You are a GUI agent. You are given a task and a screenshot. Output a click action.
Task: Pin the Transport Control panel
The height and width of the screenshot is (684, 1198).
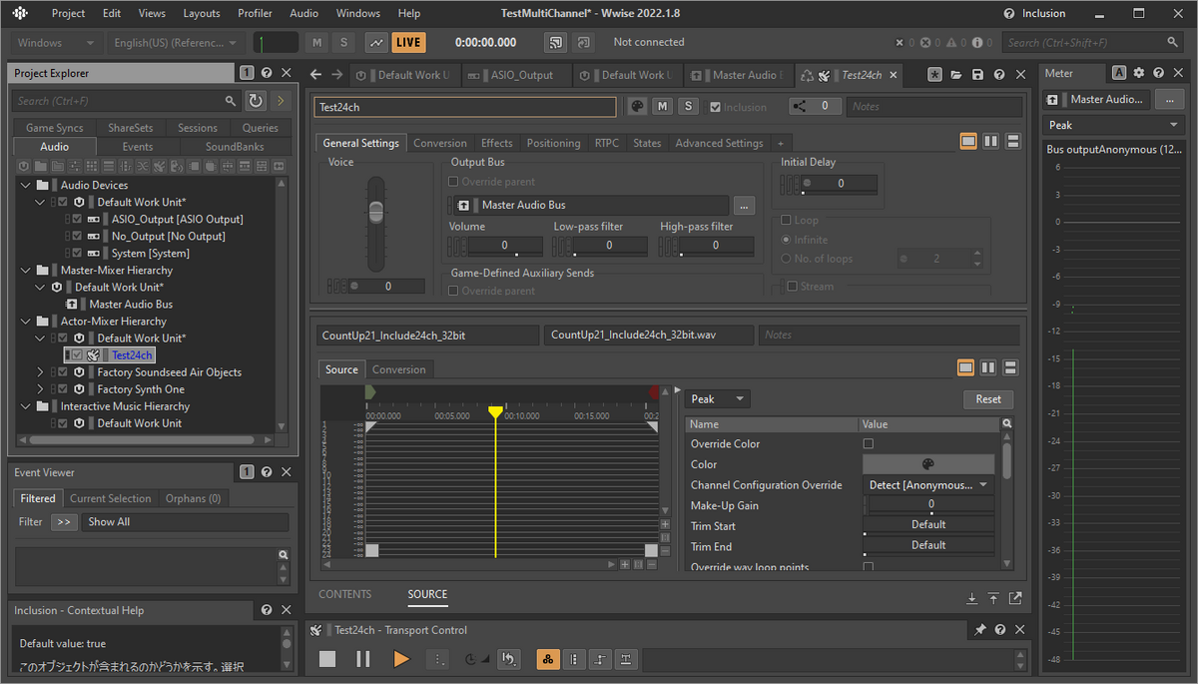point(980,630)
